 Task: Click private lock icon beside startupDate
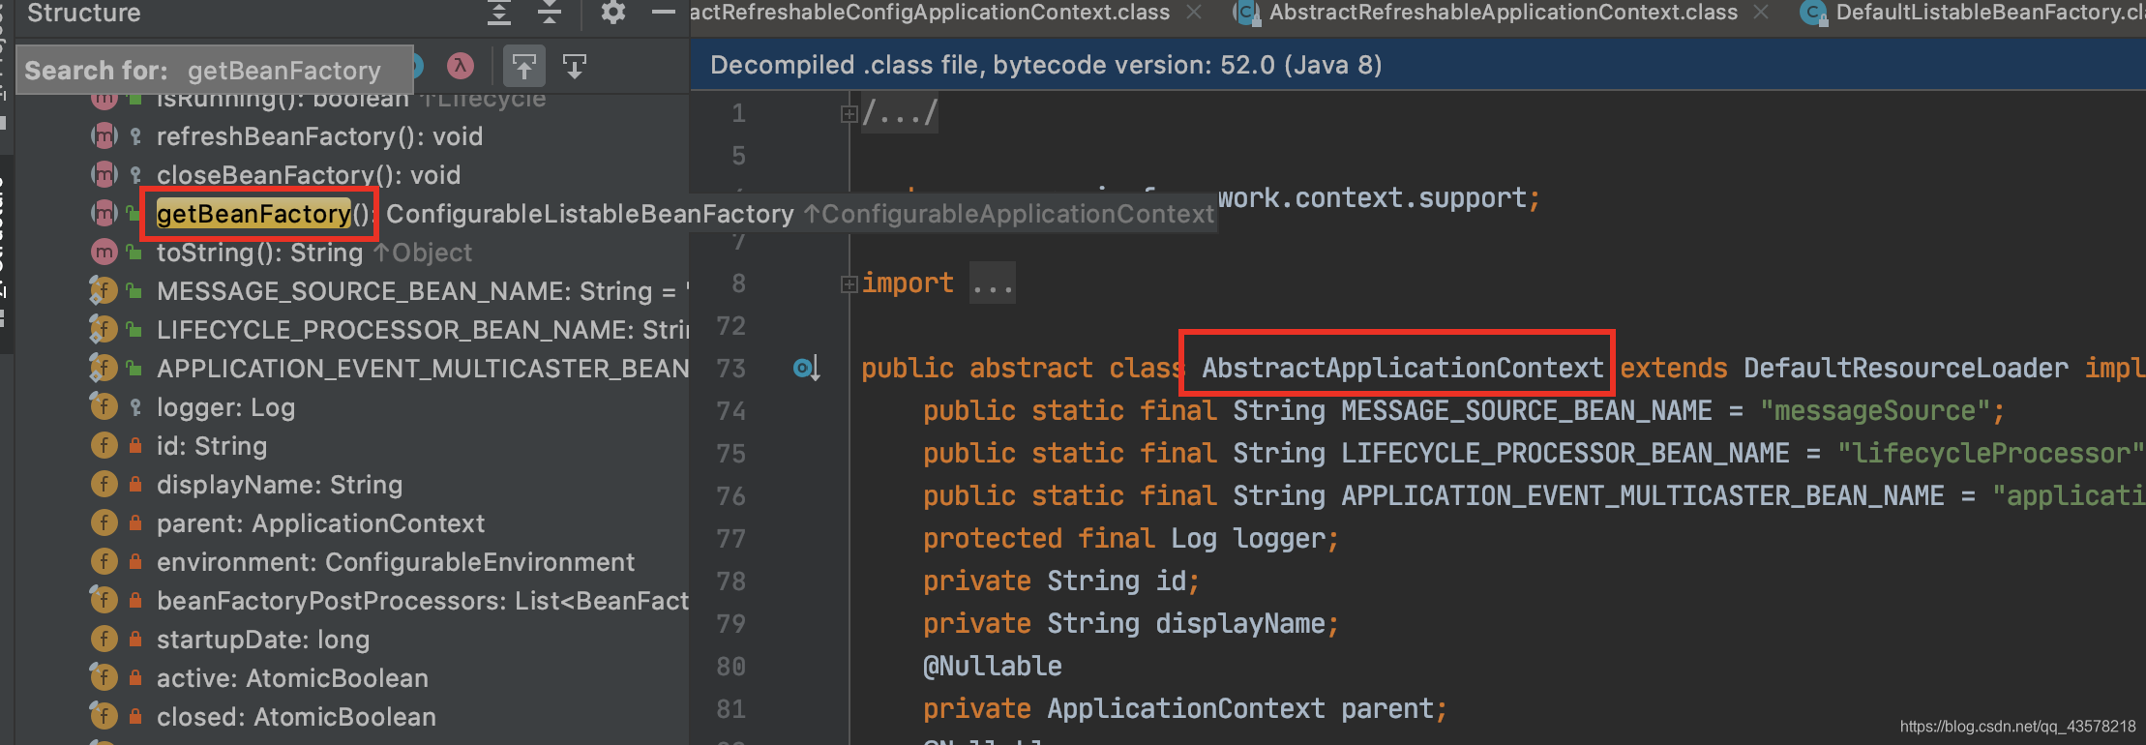pyautogui.click(x=135, y=640)
